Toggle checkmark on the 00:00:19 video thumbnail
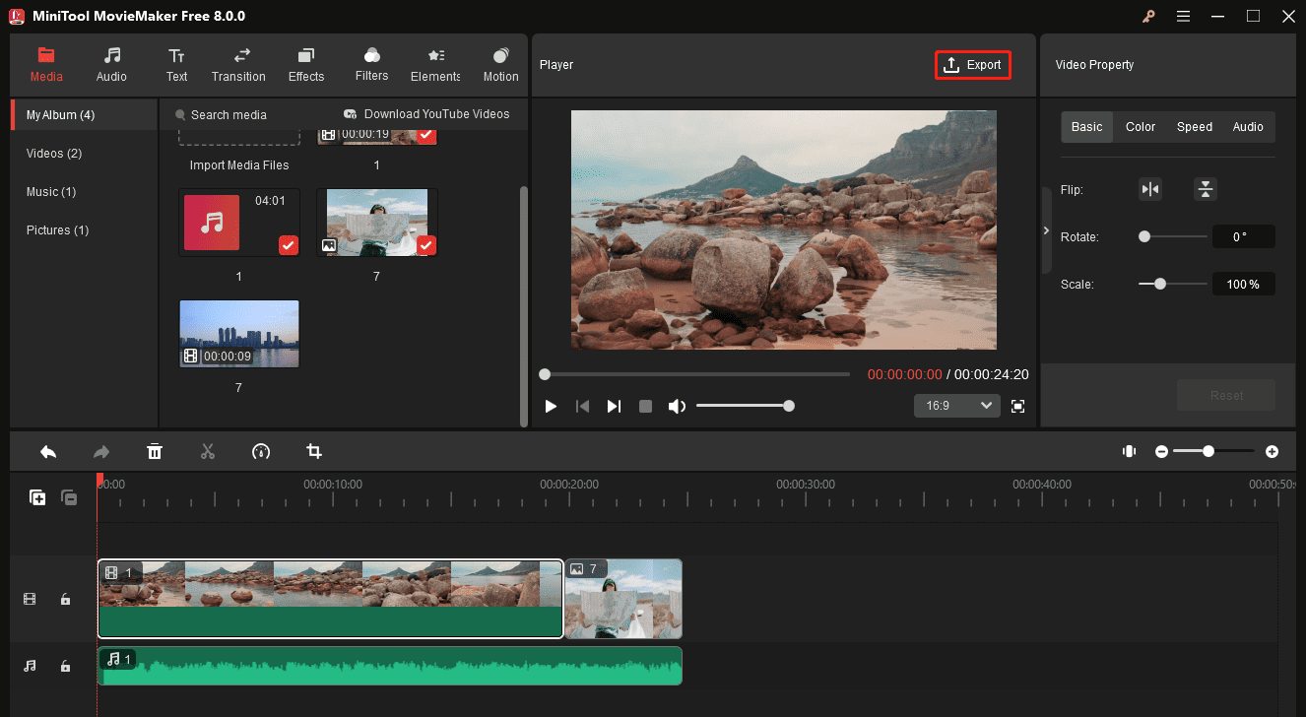The height and width of the screenshot is (717, 1306). coord(425,135)
